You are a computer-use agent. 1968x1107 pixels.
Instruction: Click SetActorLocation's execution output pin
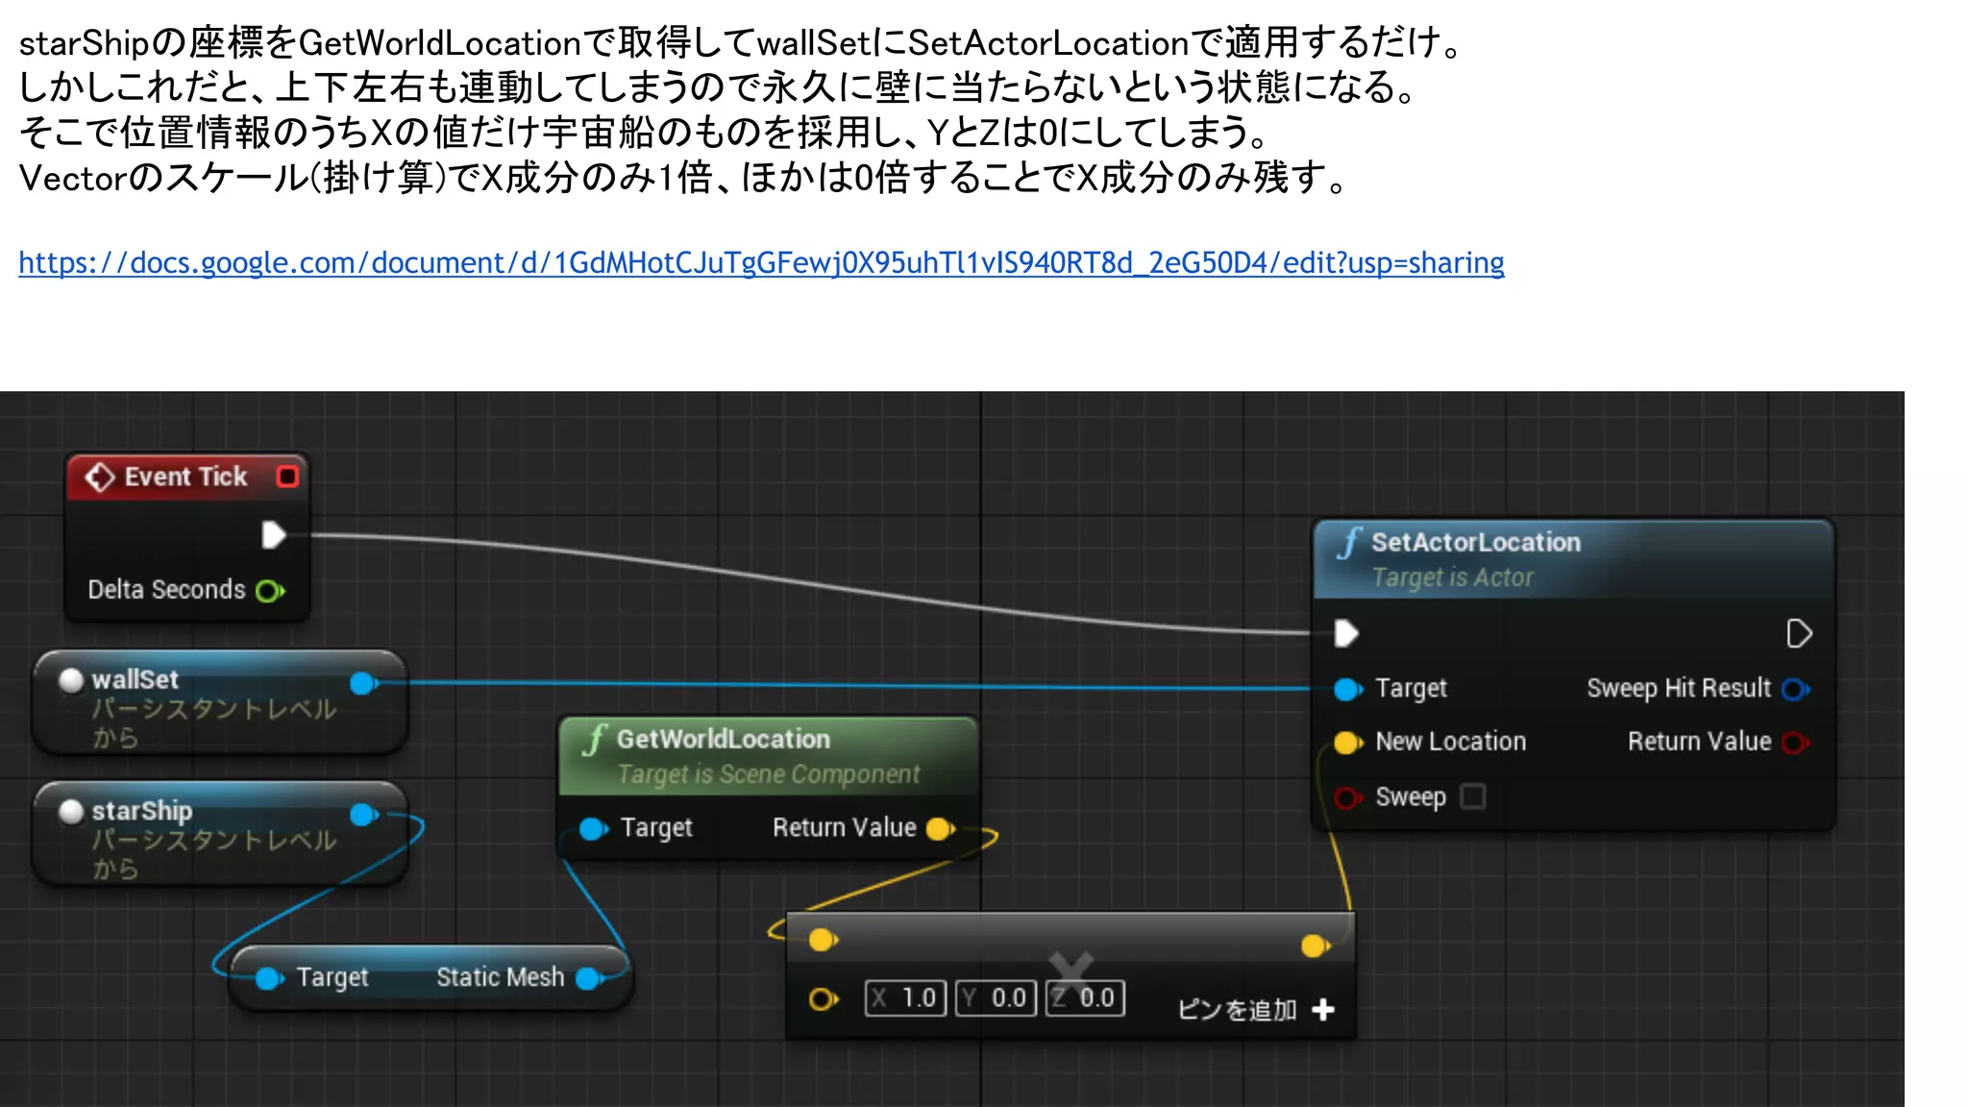(x=1799, y=633)
